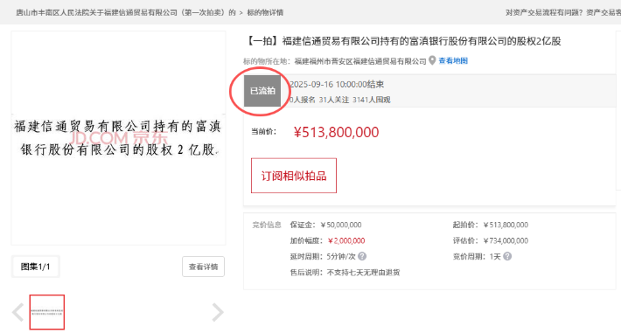Screen dimensions: 621x333
Task: Go to previous thumbnail with left arrow
Action: click(17, 312)
